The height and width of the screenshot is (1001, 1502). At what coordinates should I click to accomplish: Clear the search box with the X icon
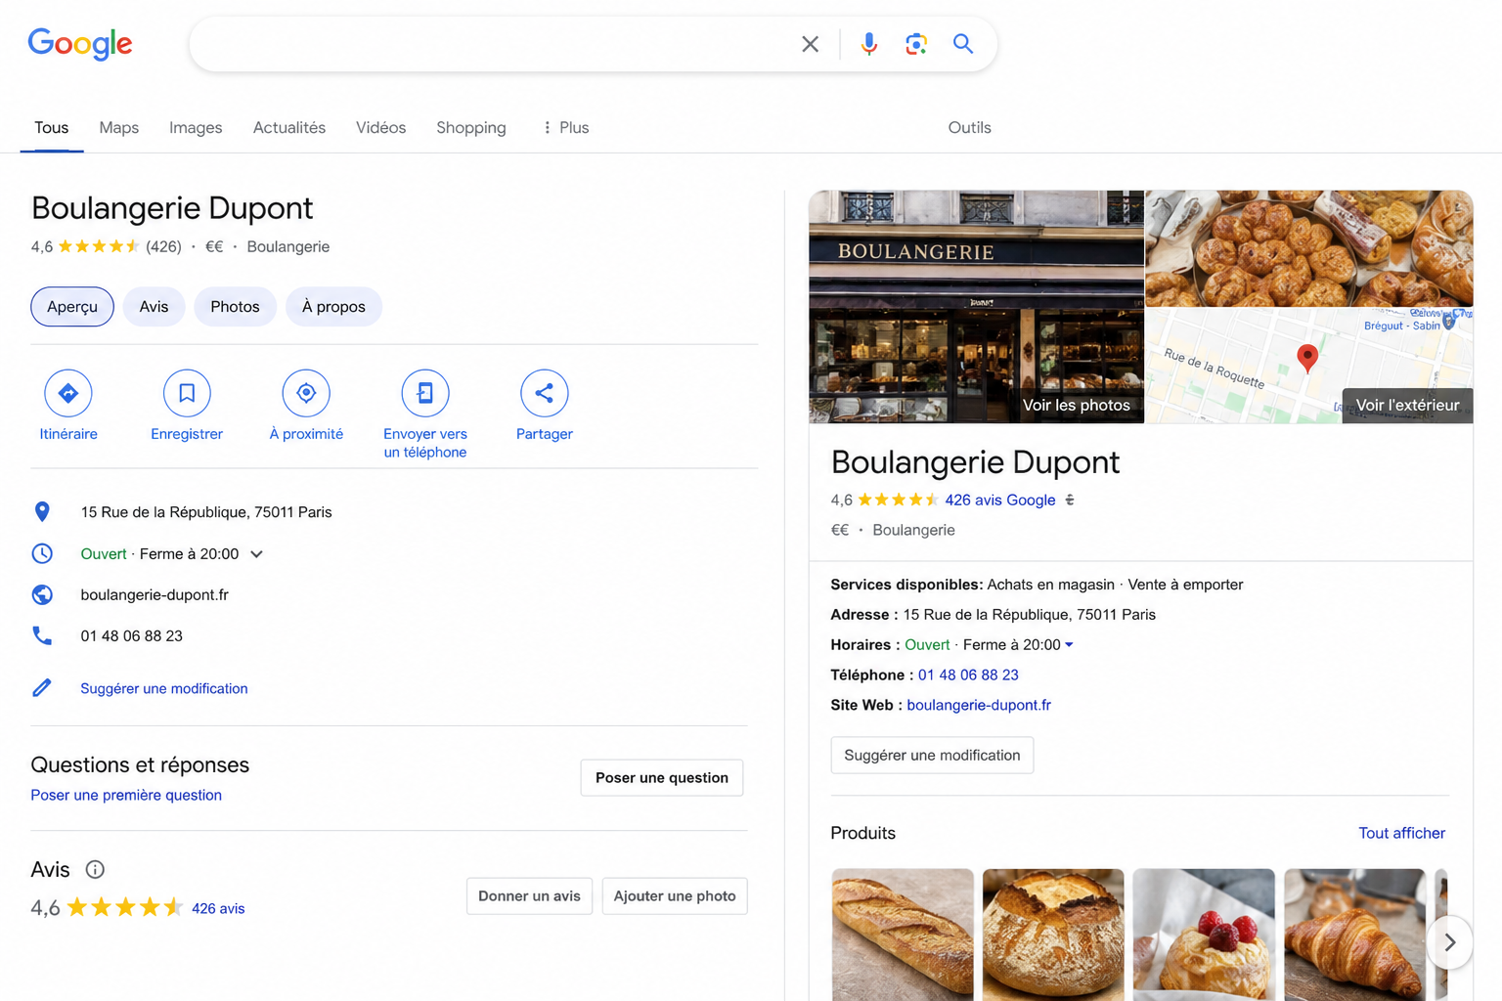[x=810, y=44]
